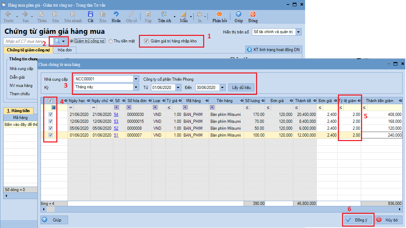
Task: Expand the search icon dropdown arrow
Action: click(x=64, y=41)
